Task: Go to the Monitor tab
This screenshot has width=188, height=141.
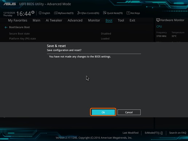Action: 94,20
